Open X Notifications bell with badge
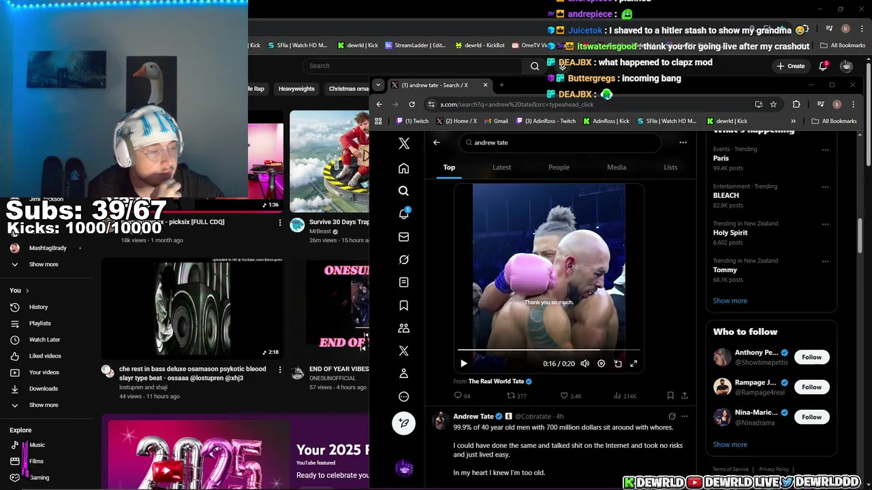The height and width of the screenshot is (490, 872). (x=403, y=214)
